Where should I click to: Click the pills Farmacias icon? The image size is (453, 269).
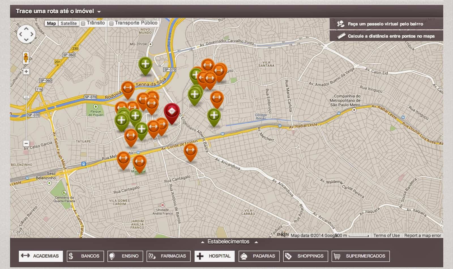152,256
